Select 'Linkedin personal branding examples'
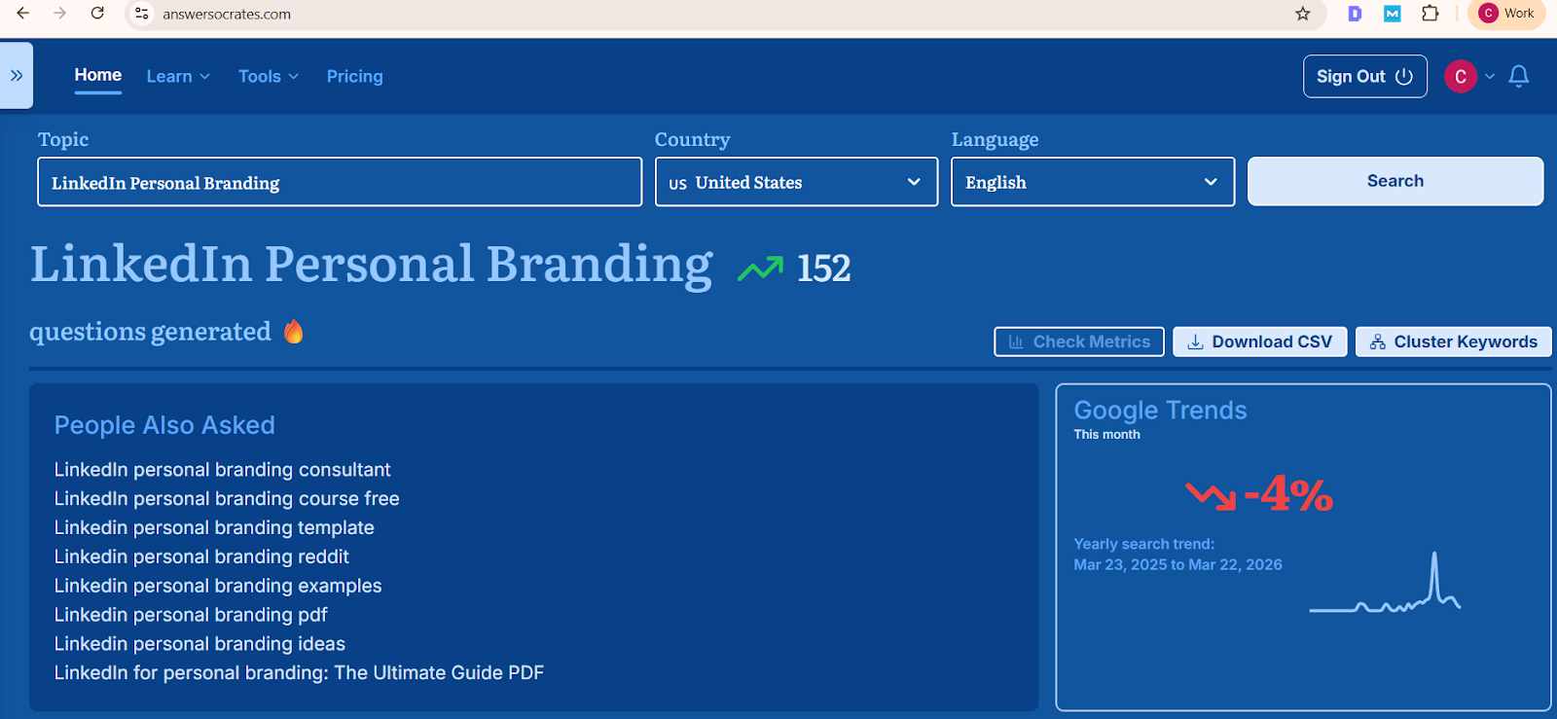This screenshot has height=719, width=1557. coord(218,586)
